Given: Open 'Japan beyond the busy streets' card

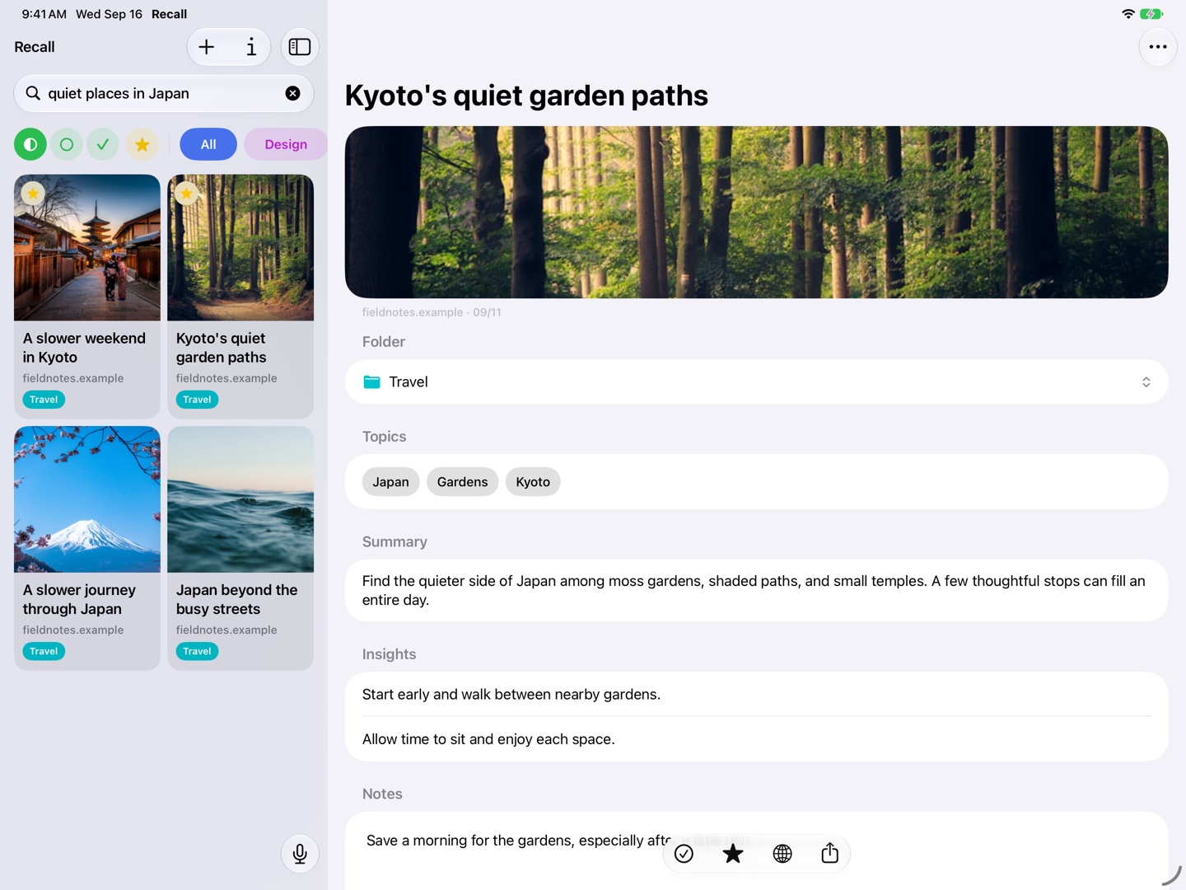Looking at the screenshot, I should pyautogui.click(x=240, y=548).
